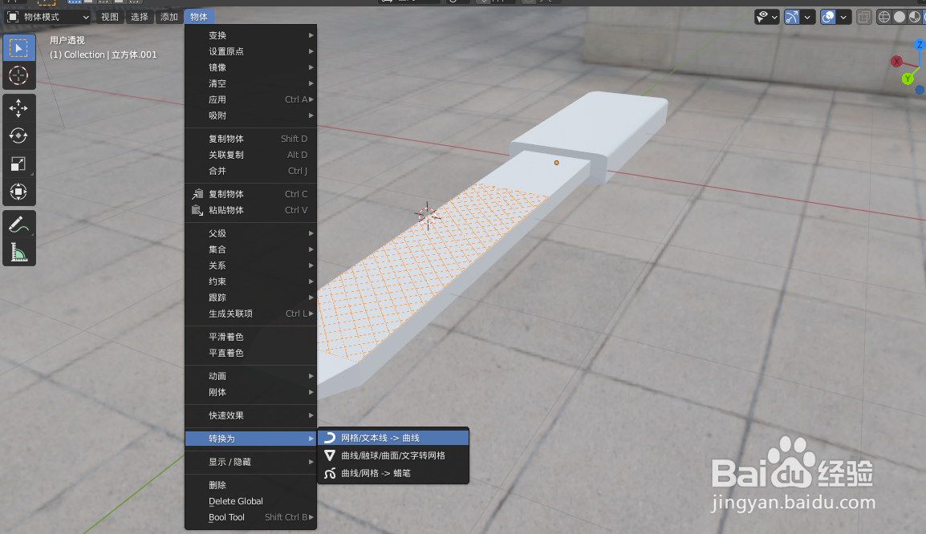Enable Material Preview shading mode
This screenshot has width=926, height=534.
click(915, 16)
